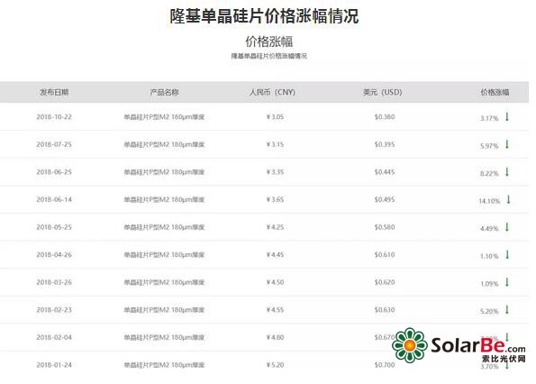Image resolution: width=536 pixels, height=384 pixels.
Task: Click the USD price $0.580
Action: pyautogui.click(x=385, y=227)
